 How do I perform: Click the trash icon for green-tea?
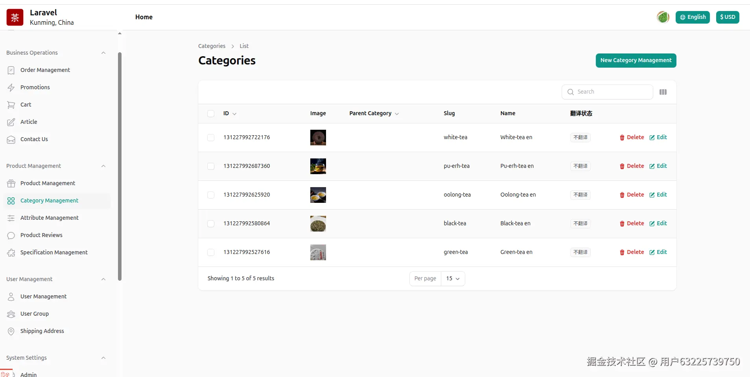click(622, 252)
